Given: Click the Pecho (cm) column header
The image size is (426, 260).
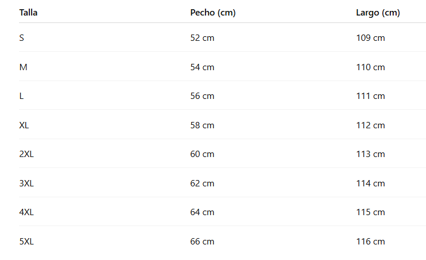Looking at the screenshot, I should click(213, 13).
